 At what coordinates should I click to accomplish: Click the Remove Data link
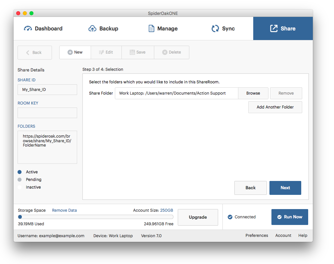click(64, 210)
